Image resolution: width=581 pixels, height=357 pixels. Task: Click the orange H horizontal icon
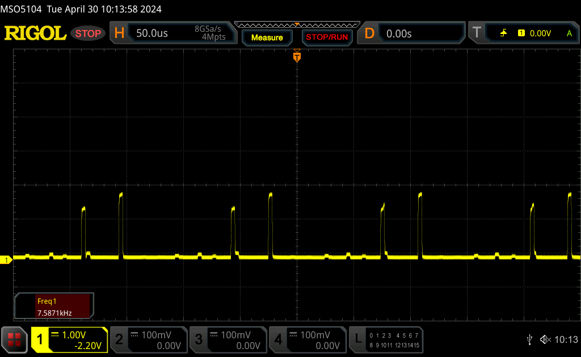coord(119,33)
